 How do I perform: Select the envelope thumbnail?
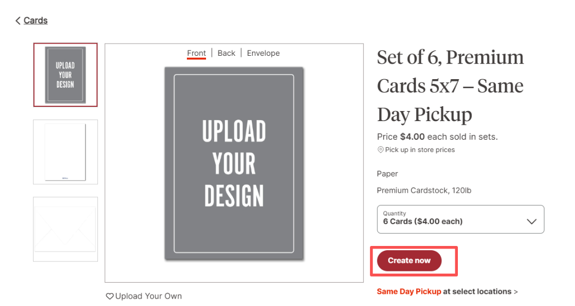(65, 229)
